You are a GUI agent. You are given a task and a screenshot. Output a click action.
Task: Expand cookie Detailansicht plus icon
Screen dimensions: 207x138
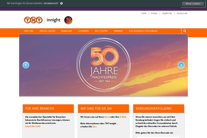tap(61, 3)
